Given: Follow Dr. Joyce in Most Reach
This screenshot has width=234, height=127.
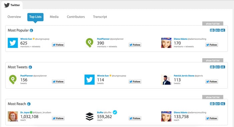Looking at the screenshot, I should point(58,118).
